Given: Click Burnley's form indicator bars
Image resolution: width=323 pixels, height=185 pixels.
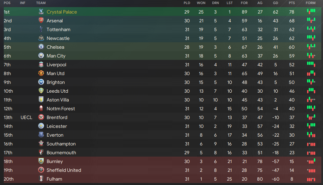Looking at the screenshot, I should pyautogui.click(x=311, y=161).
